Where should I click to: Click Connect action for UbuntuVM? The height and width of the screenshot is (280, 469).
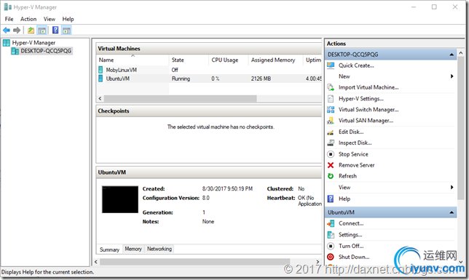[351, 223]
